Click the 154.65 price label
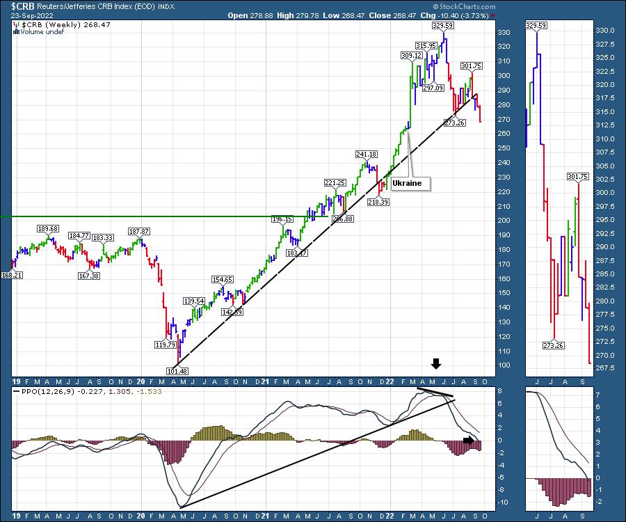The image size is (626, 522). coord(223,279)
